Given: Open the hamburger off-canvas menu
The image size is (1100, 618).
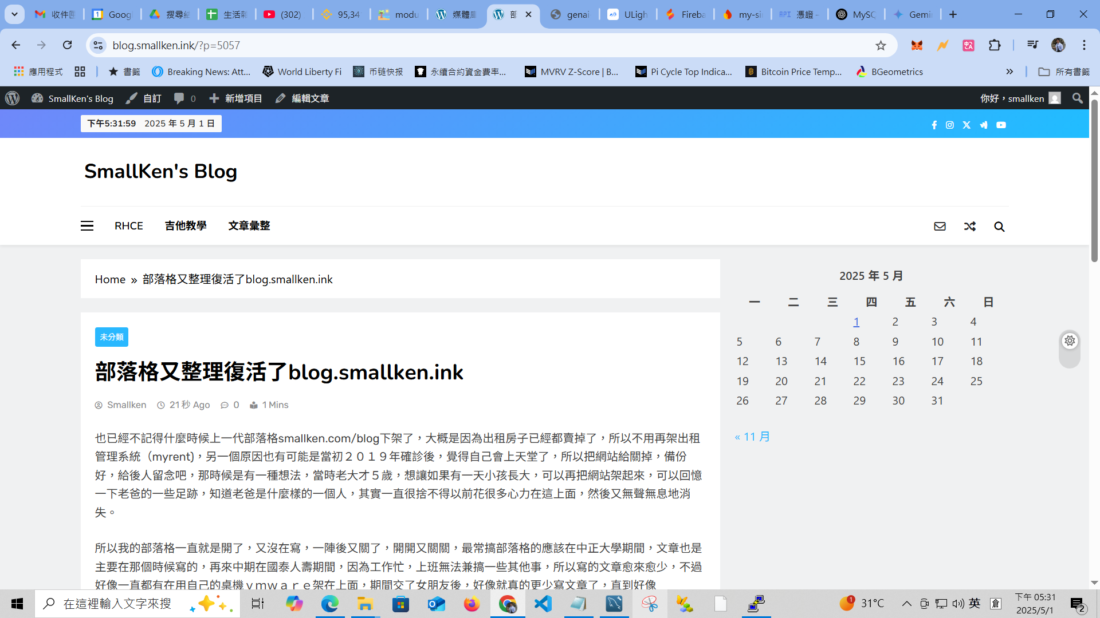Looking at the screenshot, I should pyautogui.click(x=87, y=226).
